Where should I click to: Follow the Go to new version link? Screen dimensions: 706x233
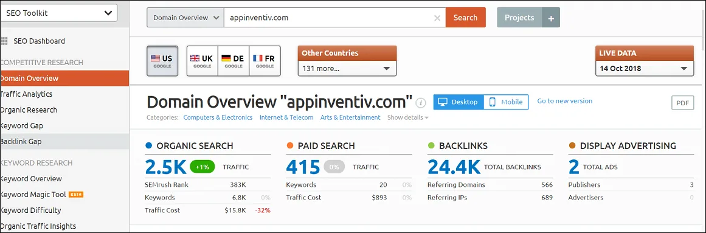(565, 101)
